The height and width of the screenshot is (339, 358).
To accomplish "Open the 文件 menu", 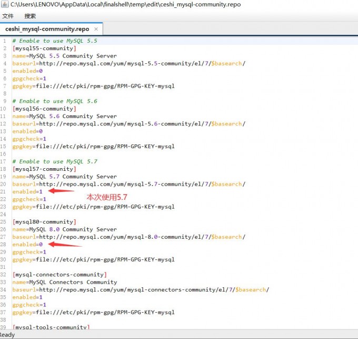I will (8, 16).
